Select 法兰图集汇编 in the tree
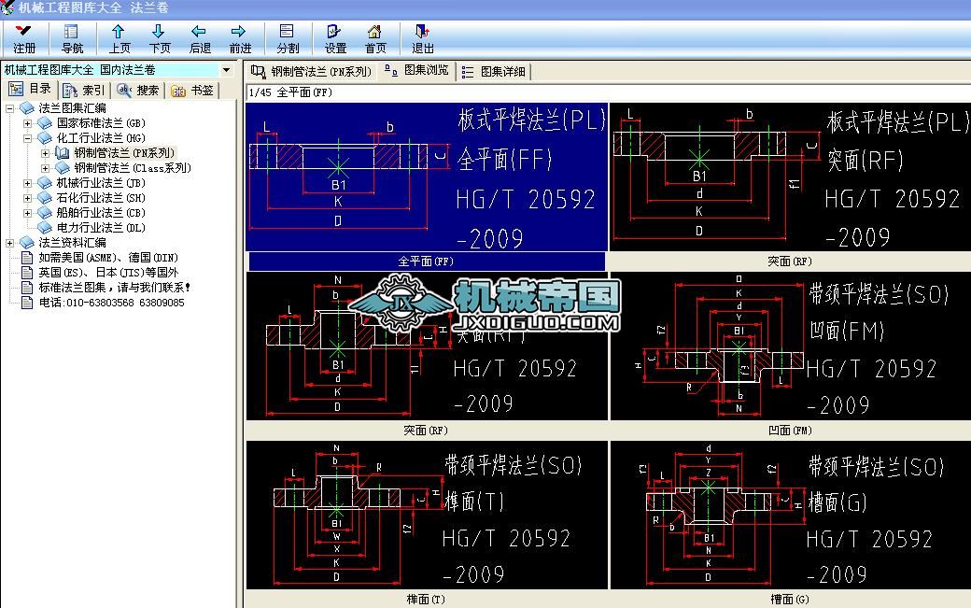Viewport: 971px width, 608px height. click(73, 107)
